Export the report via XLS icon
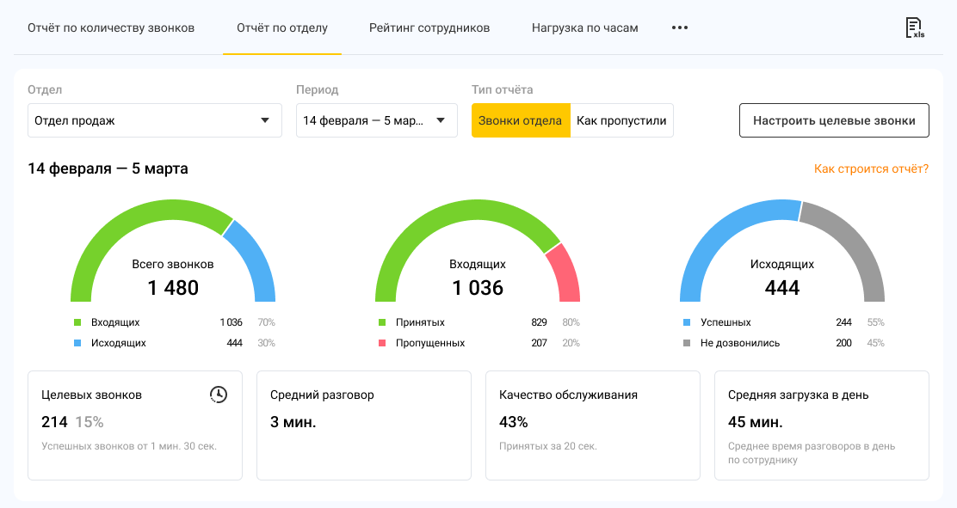Screen dimensions: 957x508 [x=915, y=28]
